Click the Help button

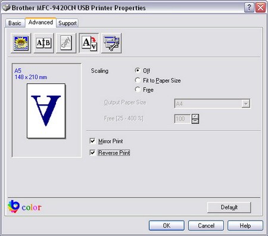(x=245, y=226)
